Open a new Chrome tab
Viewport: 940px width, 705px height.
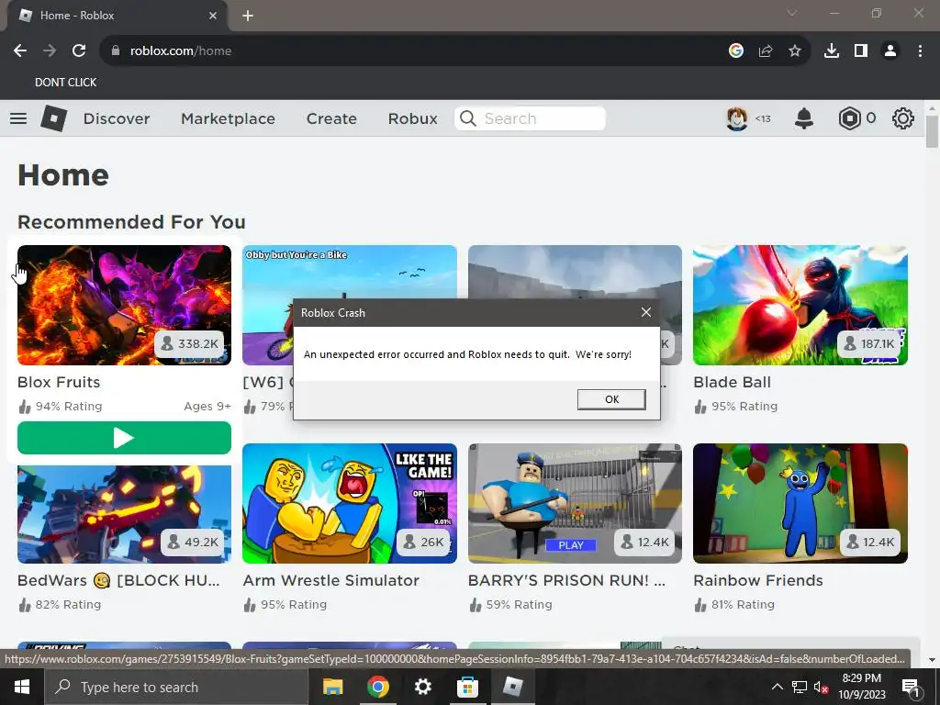click(x=248, y=16)
